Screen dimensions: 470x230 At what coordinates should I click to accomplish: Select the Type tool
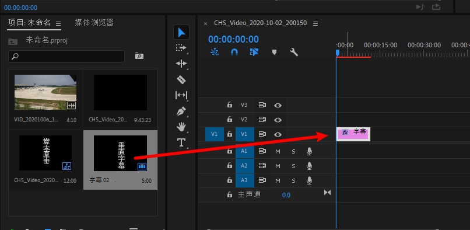[x=181, y=142]
